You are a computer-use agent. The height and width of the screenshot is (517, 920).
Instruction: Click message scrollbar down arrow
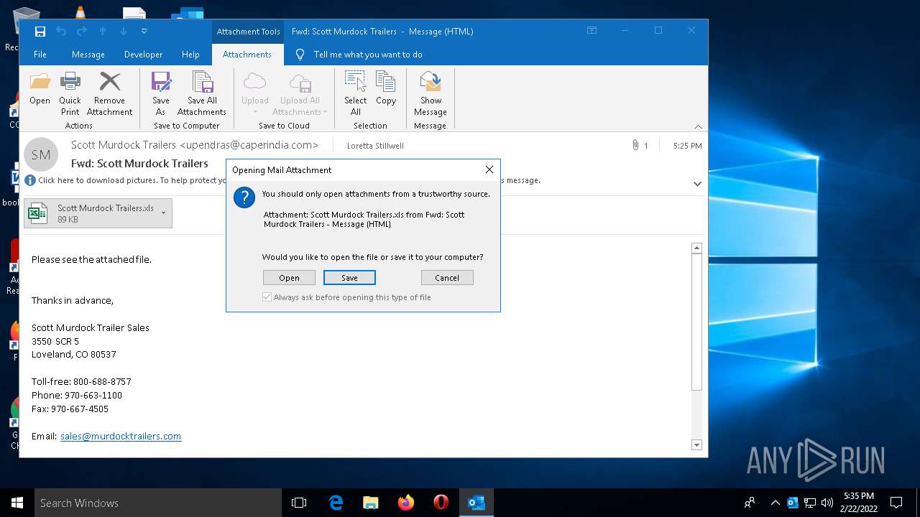click(x=696, y=445)
